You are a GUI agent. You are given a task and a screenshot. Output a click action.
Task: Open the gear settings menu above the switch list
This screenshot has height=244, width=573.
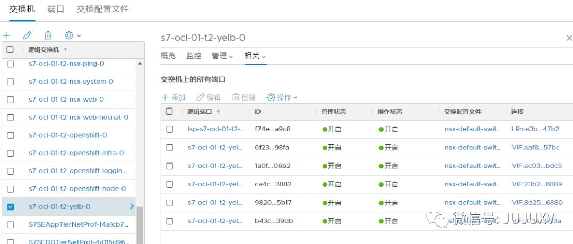(x=72, y=35)
